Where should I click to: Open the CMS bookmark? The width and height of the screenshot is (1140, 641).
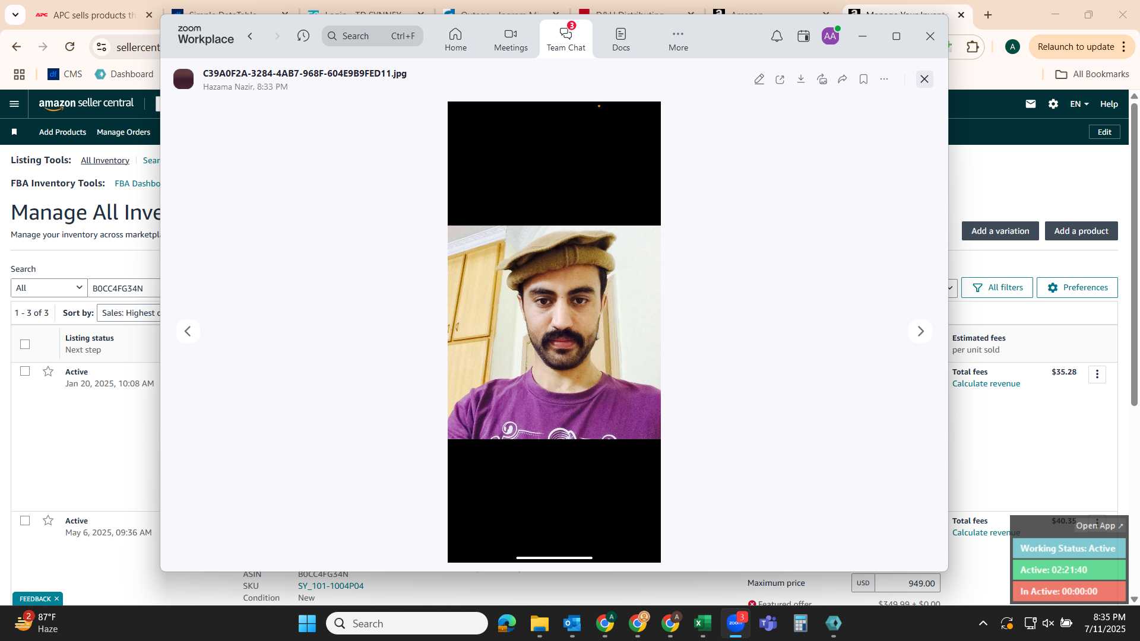(x=65, y=74)
